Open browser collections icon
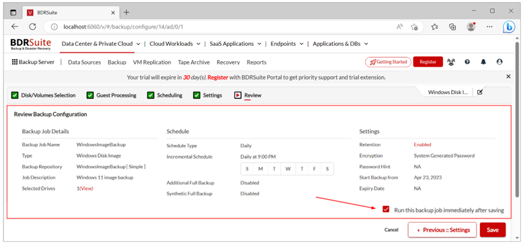 [x=452, y=27]
